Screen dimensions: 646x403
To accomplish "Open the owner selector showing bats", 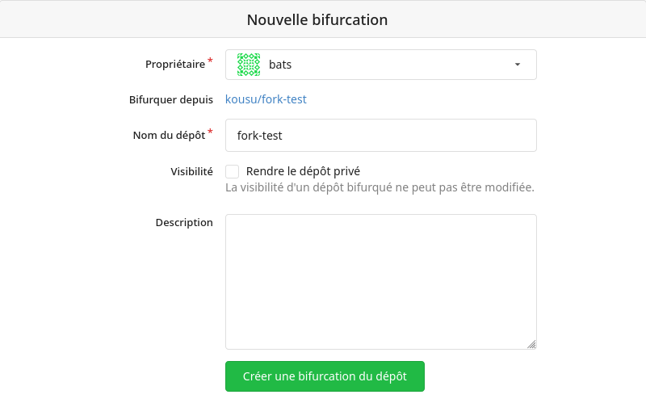I will pyautogui.click(x=380, y=65).
